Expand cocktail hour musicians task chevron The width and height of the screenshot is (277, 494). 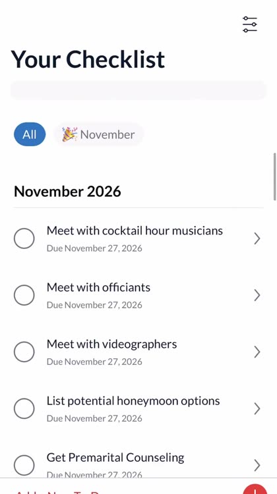pyautogui.click(x=257, y=239)
